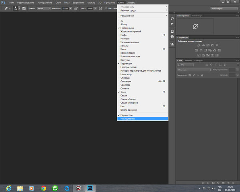Click the fx layer style button

coord(208,183)
